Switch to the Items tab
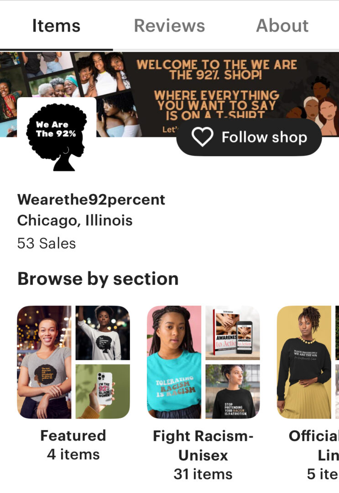This screenshot has height=493, width=339. pos(56,26)
